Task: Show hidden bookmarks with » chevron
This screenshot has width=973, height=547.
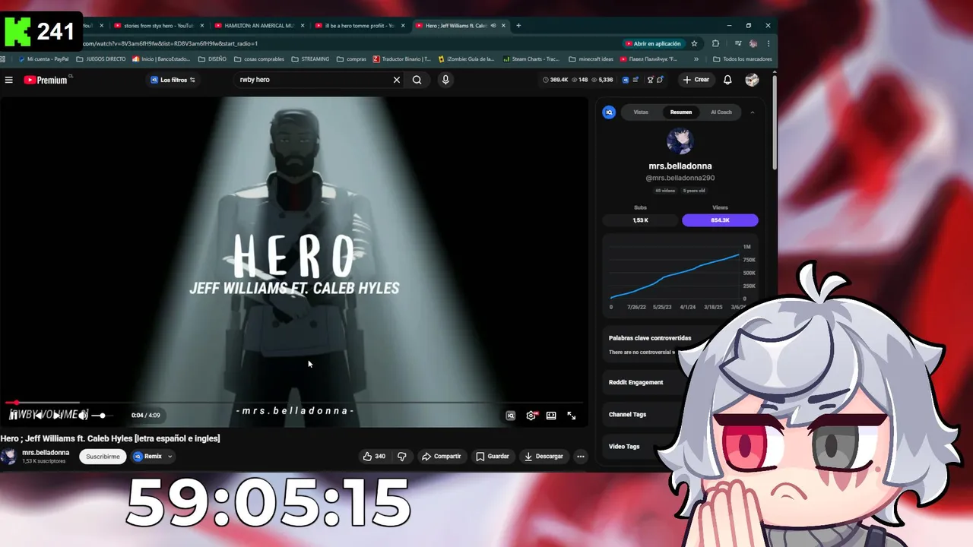Action: coord(696,58)
